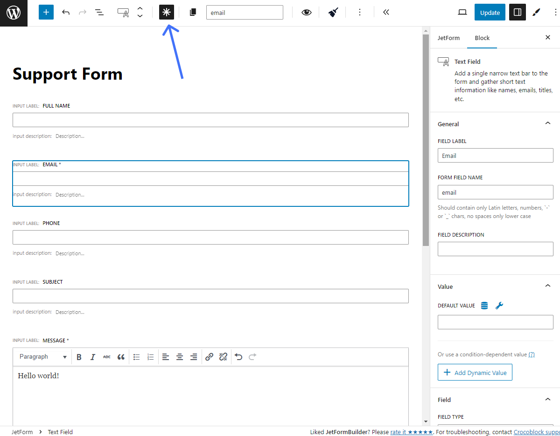560x436 pixels.
Task: Click the Update button
Action: coord(490,13)
